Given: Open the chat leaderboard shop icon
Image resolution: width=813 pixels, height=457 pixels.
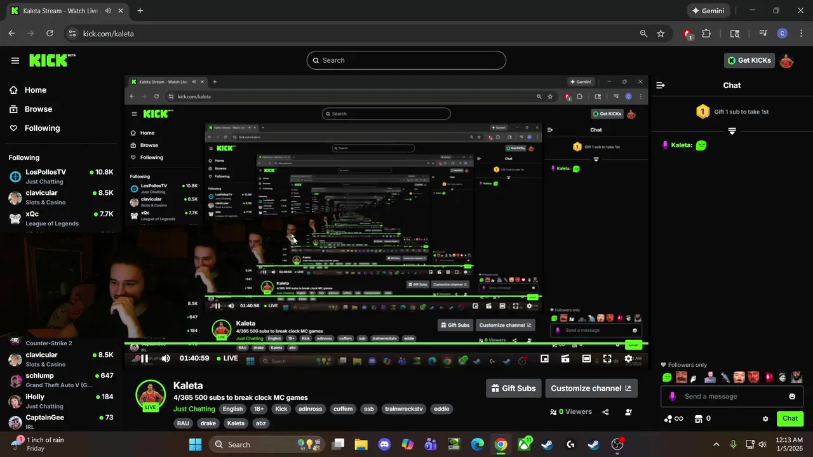Looking at the screenshot, I should (x=699, y=418).
